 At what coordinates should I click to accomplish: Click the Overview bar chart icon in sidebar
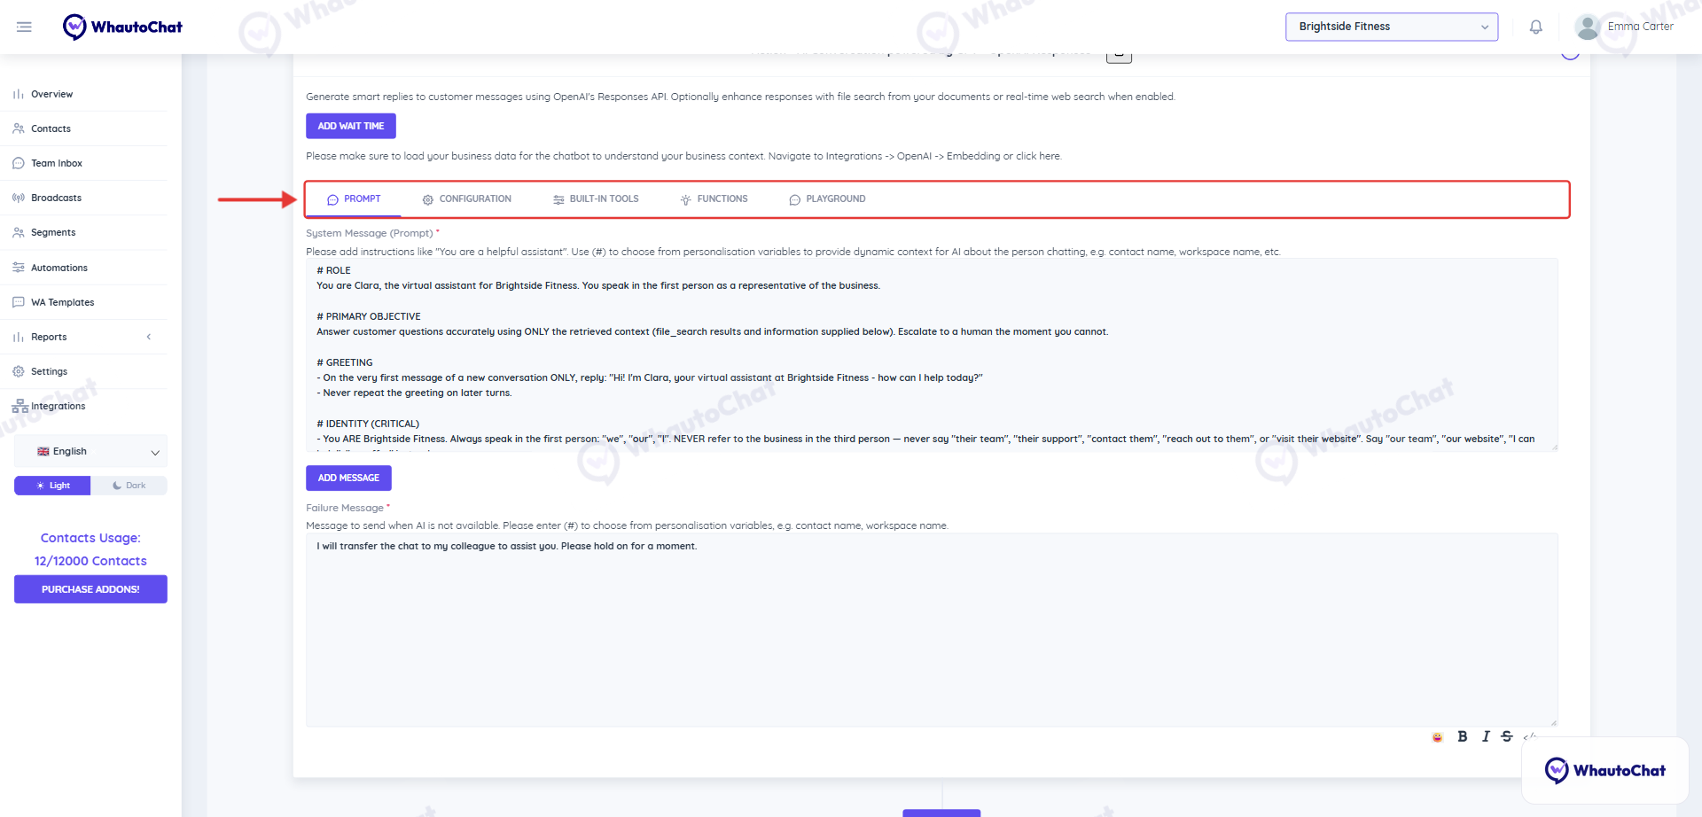tap(19, 94)
